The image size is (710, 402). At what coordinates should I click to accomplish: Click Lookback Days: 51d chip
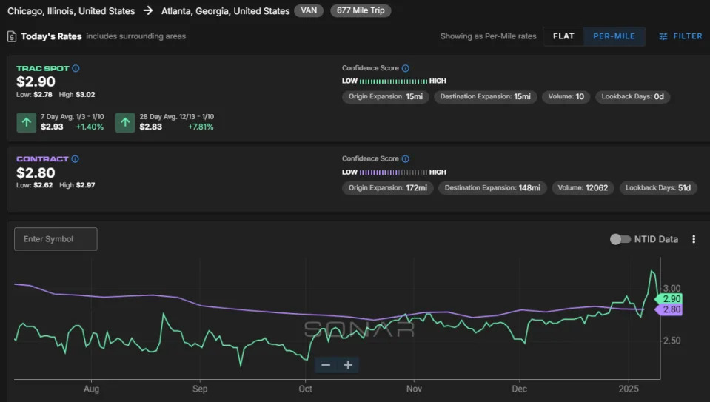point(658,188)
